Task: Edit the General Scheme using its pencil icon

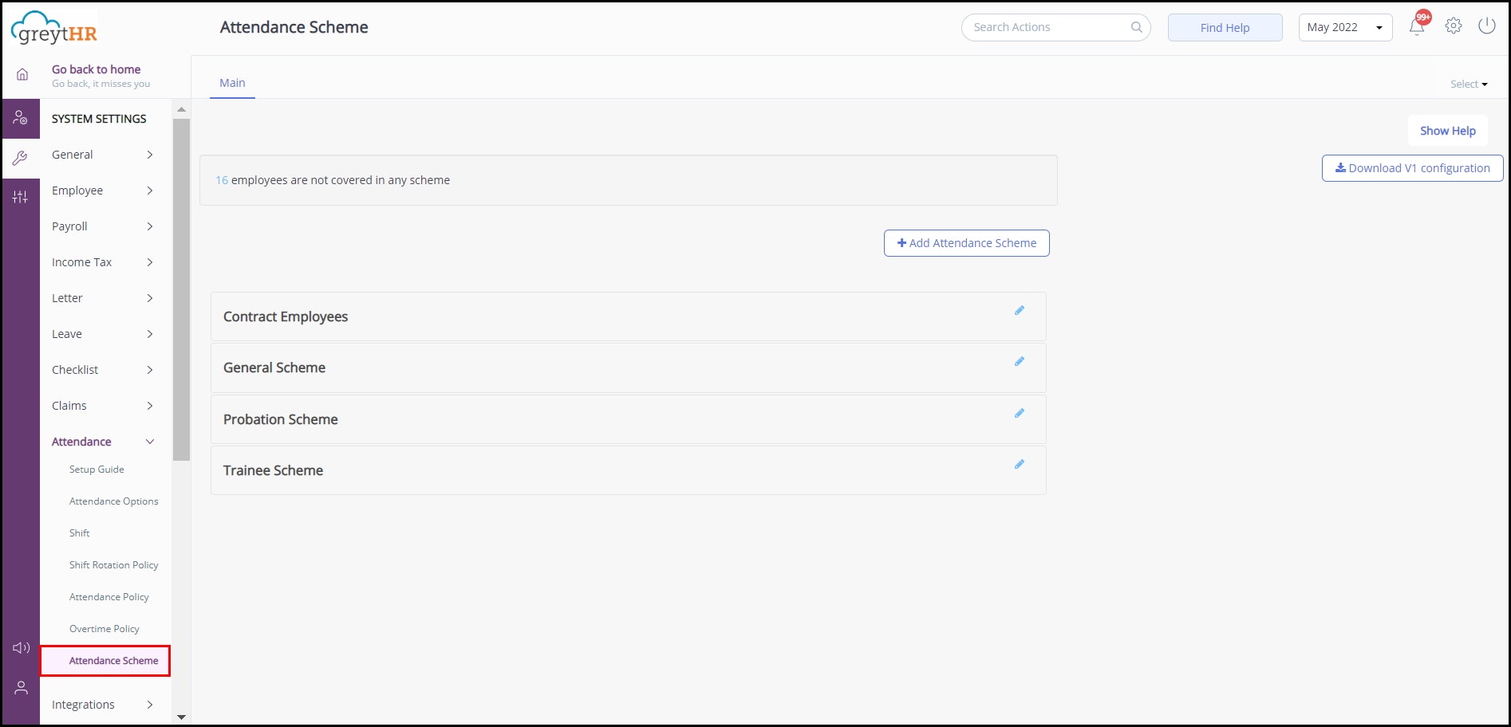Action: click(x=1020, y=361)
